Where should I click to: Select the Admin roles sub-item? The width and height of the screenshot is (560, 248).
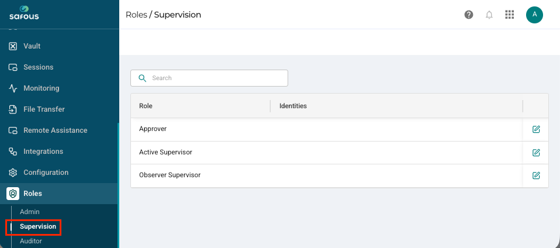click(x=30, y=212)
